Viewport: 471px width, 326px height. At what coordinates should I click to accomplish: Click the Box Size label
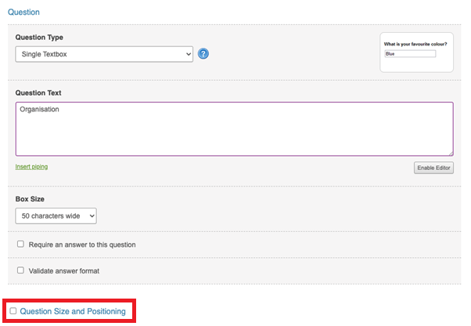(x=30, y=199)
